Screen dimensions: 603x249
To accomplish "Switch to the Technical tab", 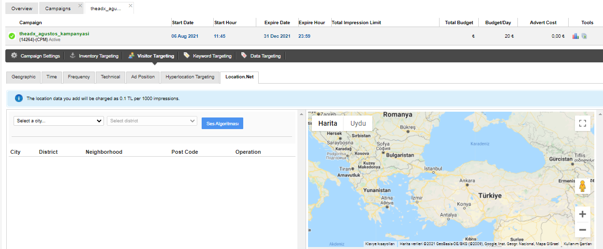I will click(x=110, y=77).
